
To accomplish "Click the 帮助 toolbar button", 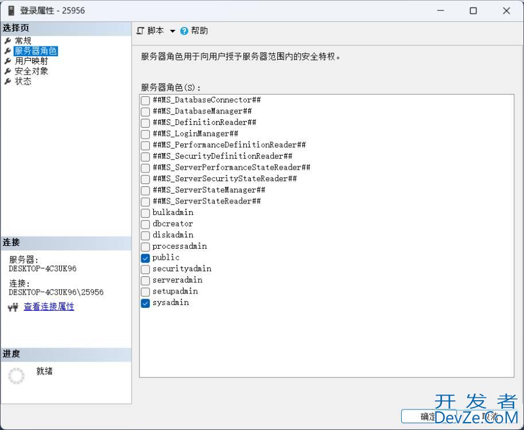I will (194, 31).
